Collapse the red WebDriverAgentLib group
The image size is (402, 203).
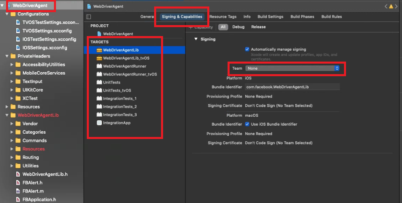7,115
